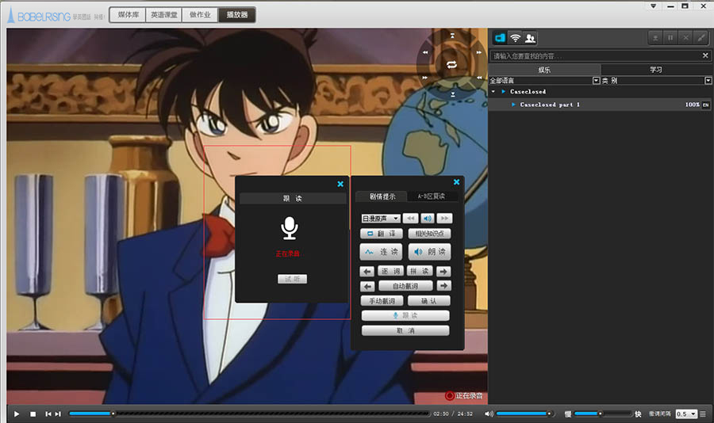Clear the search field with X
This screenshot has width=714, height=423.
pos(705,55)
